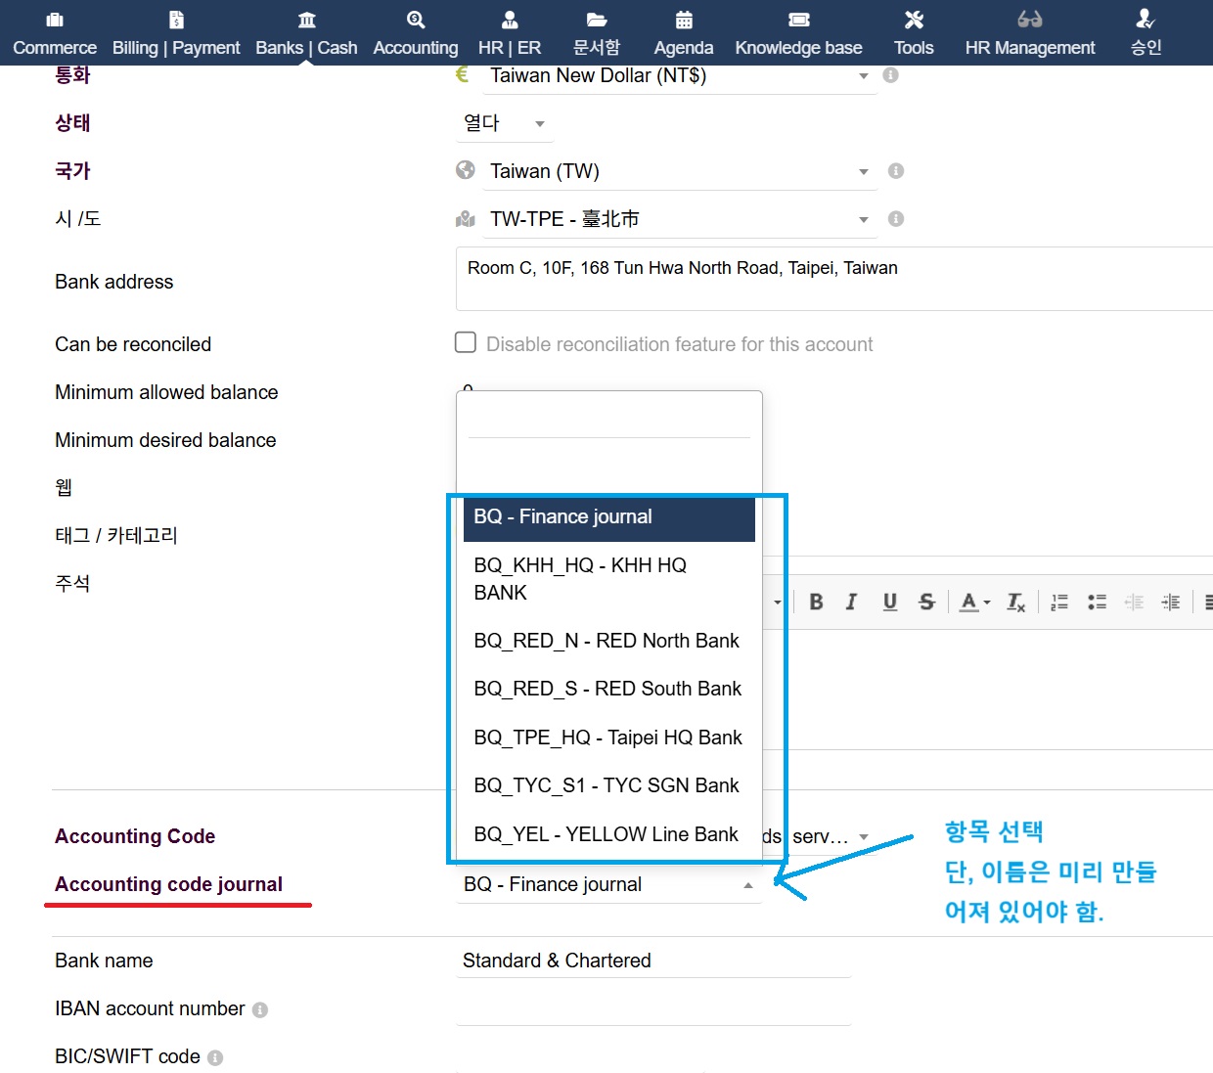Open the HR Management menu
Image resolution: width=1213 pixels, height=1073 pixels.
pyautogui.click(x=1029, y=33)
